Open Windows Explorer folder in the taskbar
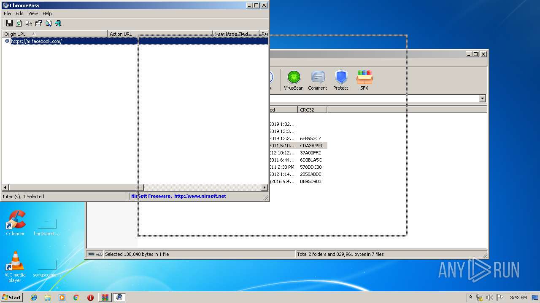The height and width of the screenshot is (303, 540). click(x=48, y=298)
